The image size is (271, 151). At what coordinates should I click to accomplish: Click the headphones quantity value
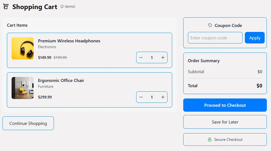point(152,58)
